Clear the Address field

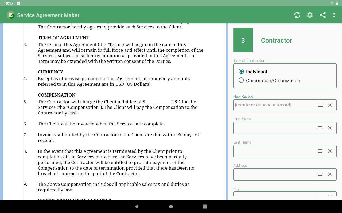[330, 174]
